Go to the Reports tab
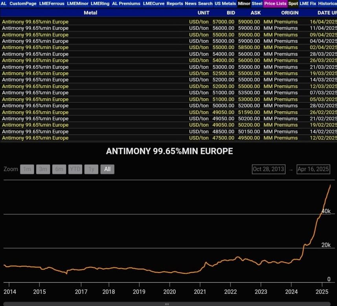337x306 pixels. pyautogui.click(x=175, y=4)
